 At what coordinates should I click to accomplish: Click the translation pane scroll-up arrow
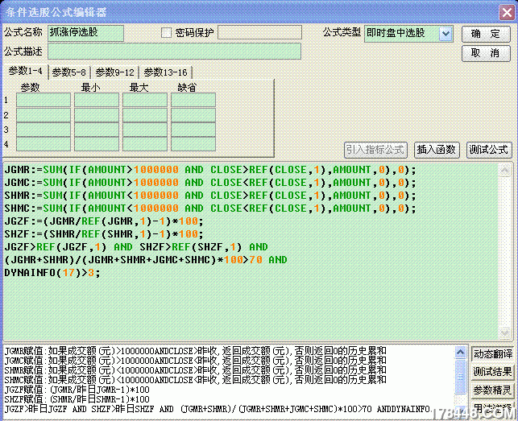(461, 353)
